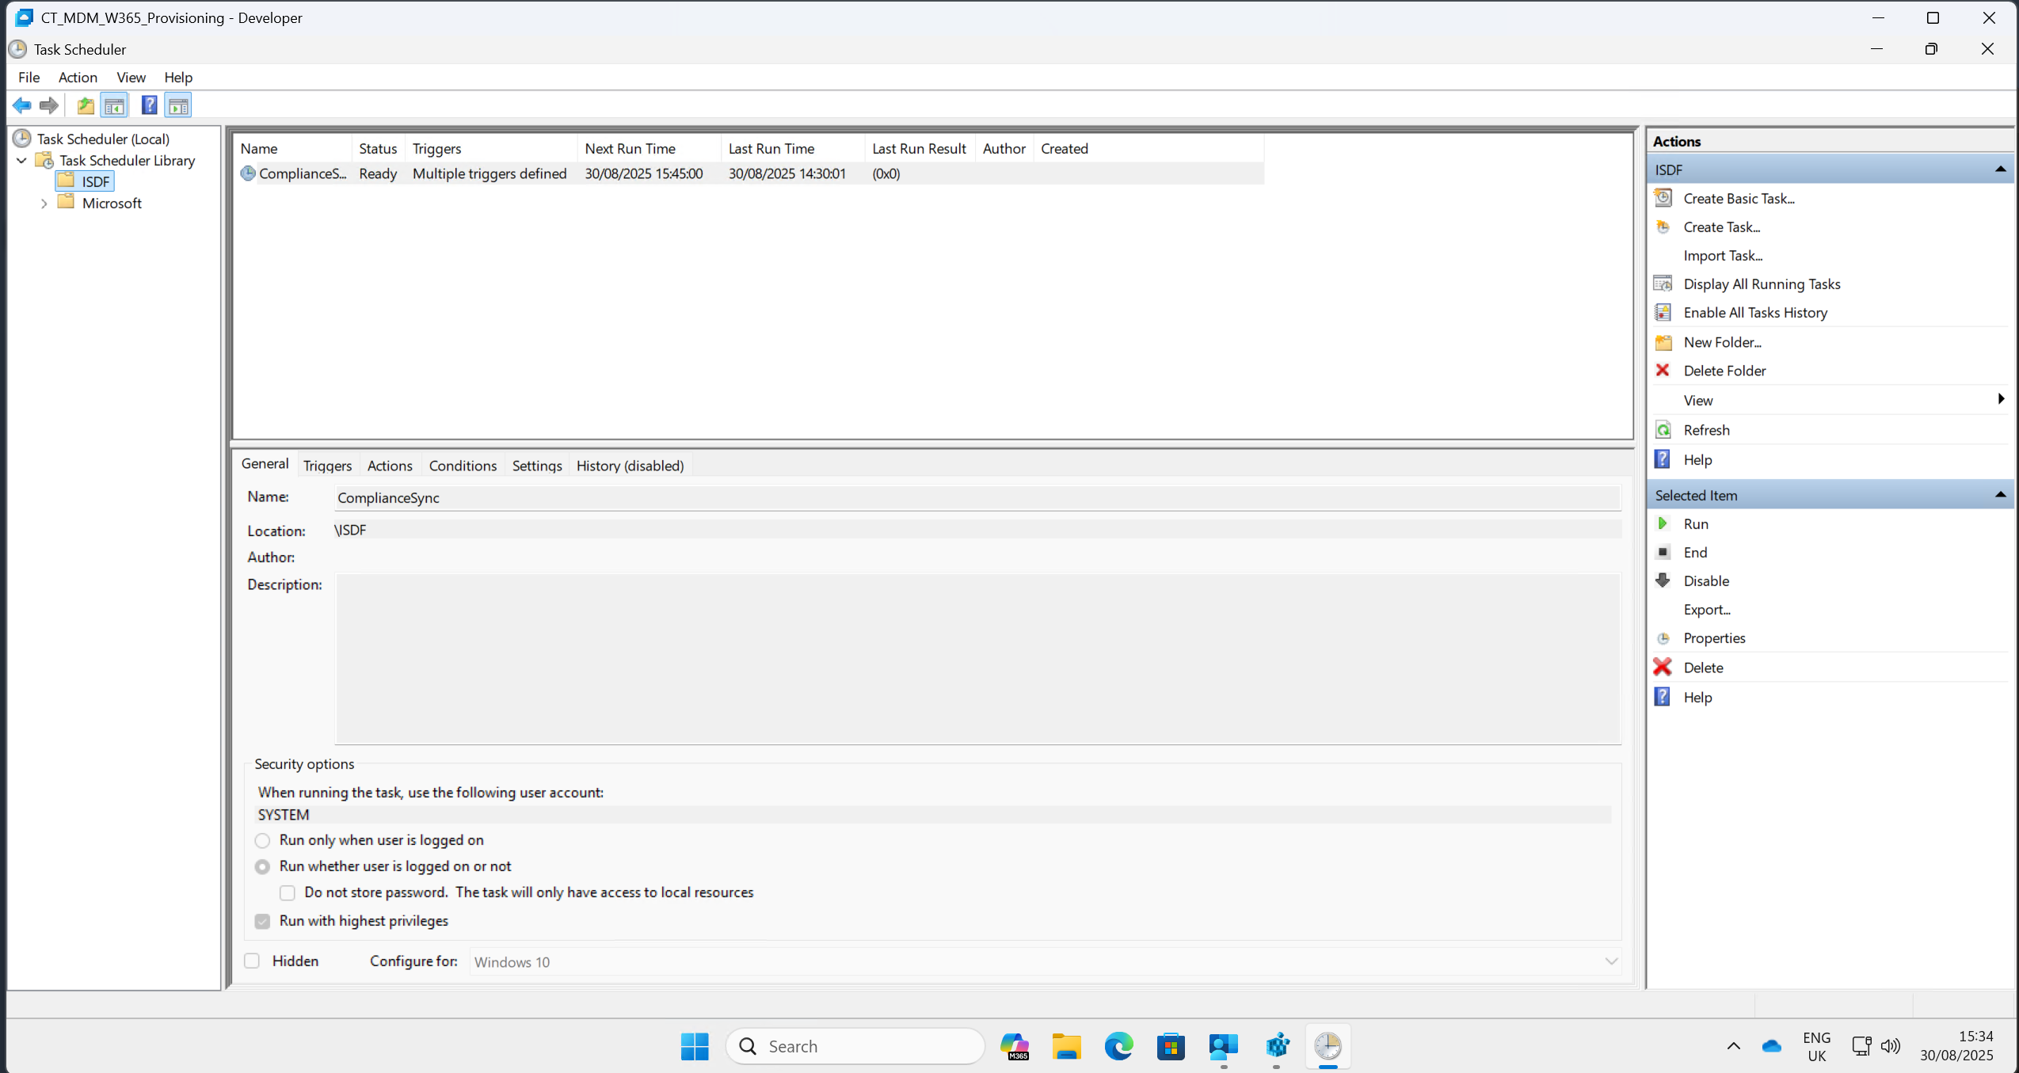Toggle 'Run with highest privileges' checkbox
The height and width of the screenshot is (1073, 2019).
coord(262,921)
